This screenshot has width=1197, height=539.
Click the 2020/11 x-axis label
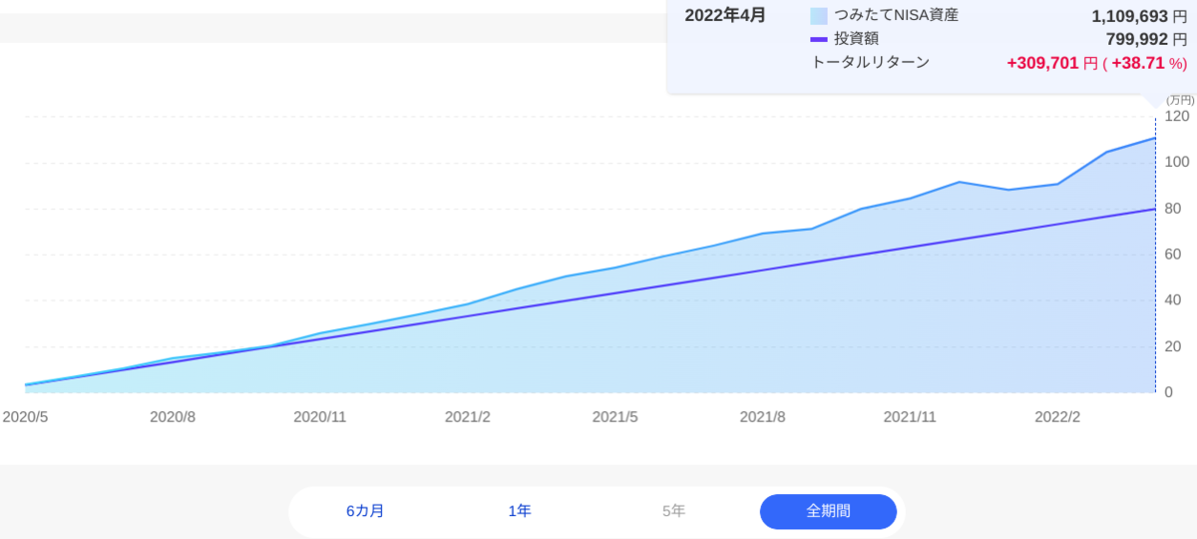pos(319,416)
